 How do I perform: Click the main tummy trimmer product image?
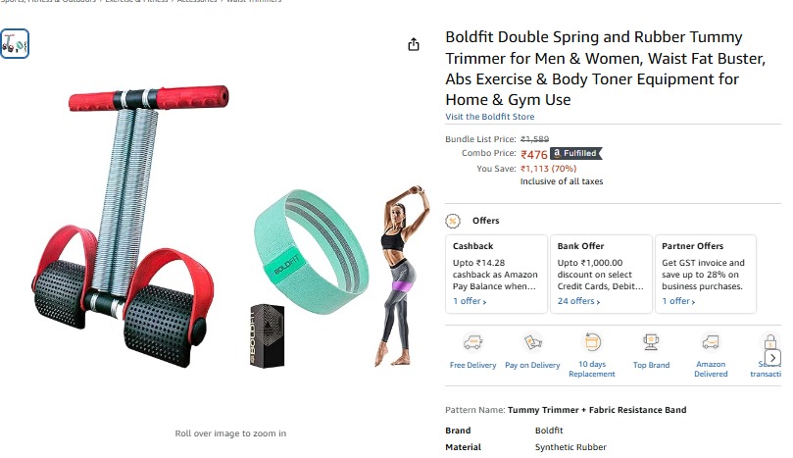tap(130, 228)
